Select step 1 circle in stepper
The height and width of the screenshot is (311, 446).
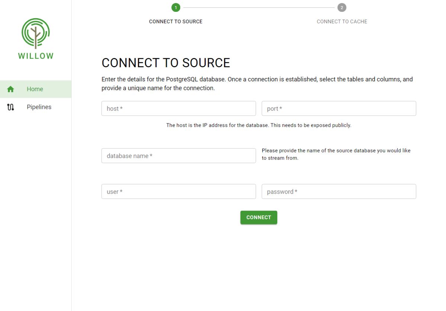click(x=176, y=7)
